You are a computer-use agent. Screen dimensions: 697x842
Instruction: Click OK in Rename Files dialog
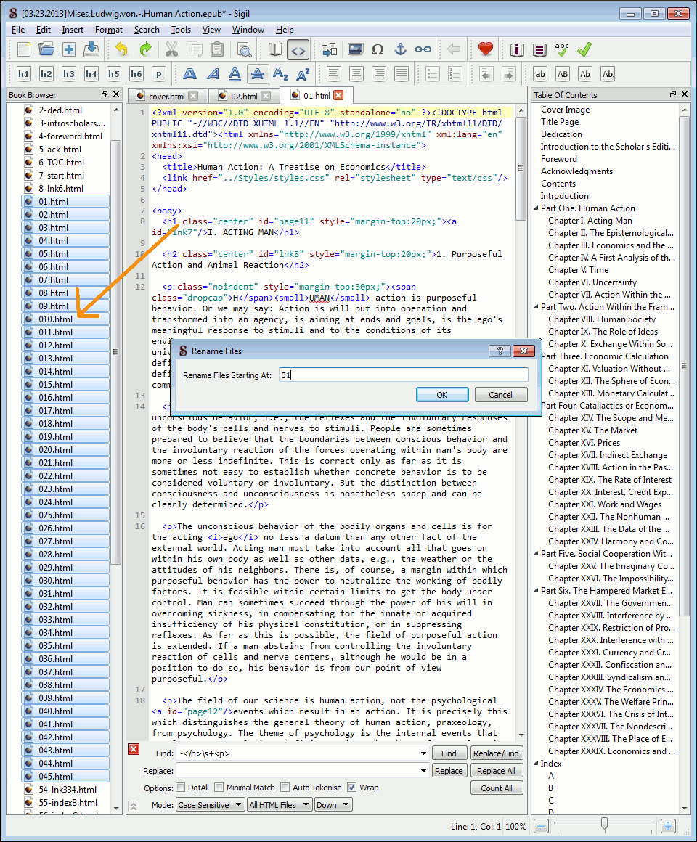pyautogui.click(x=441, y=395)
